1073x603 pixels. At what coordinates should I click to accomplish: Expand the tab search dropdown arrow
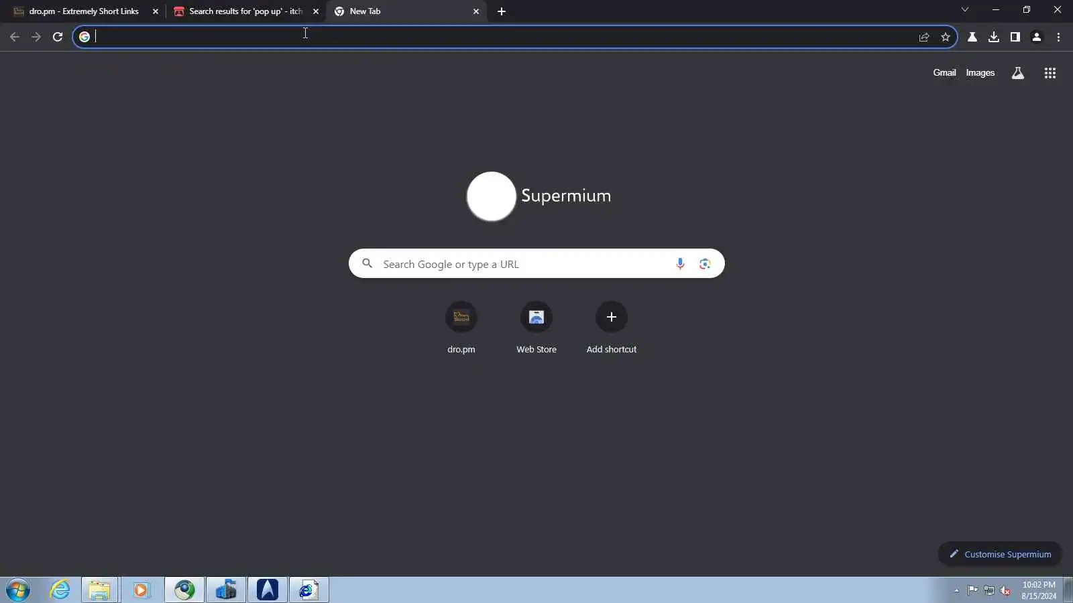pos(965,9)
